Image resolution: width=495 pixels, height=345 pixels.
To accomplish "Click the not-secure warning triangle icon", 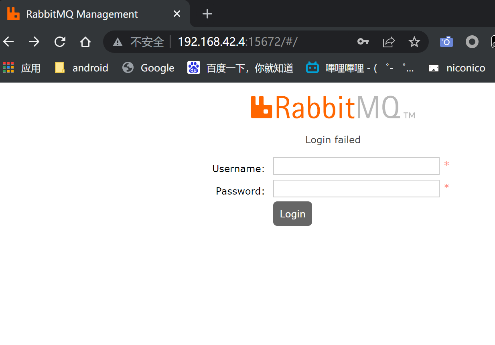I will click(118, 42).
